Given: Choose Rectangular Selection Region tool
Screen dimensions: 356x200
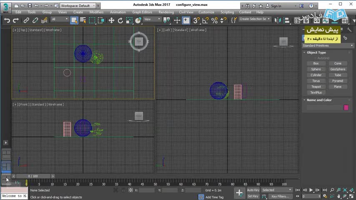Looking at the screenshot, I should coord(92,21).
